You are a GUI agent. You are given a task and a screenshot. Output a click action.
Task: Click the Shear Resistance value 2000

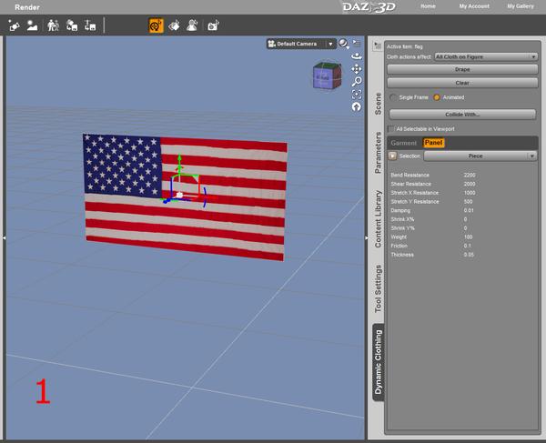(470, 184)
